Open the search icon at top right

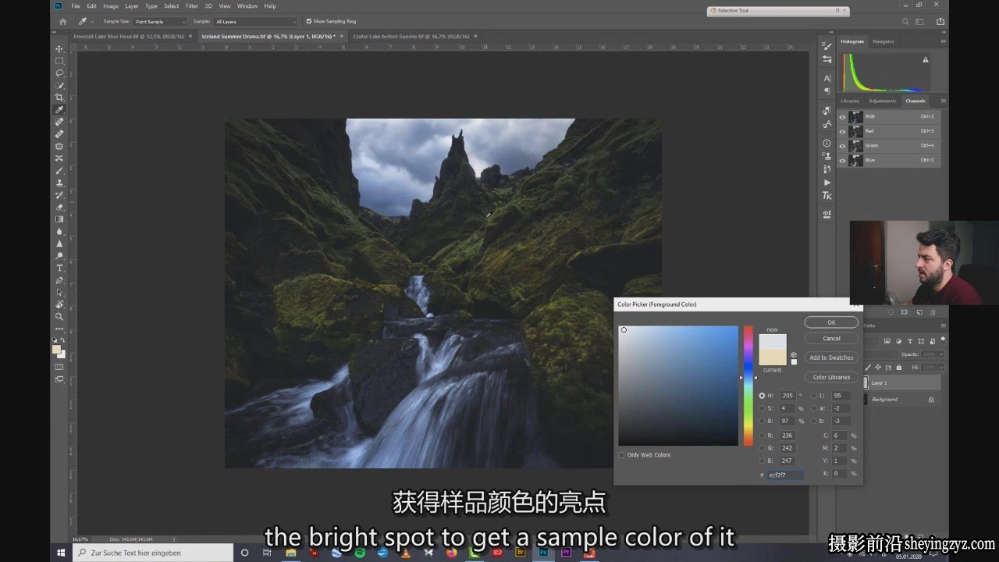click(x=905, y=21)
